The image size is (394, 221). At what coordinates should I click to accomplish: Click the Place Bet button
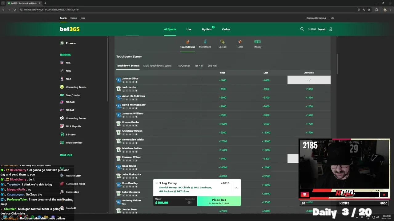click(x=219, y=201)
